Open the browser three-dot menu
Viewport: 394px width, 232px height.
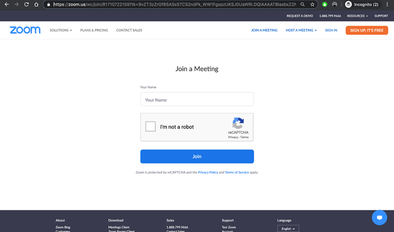[x=387, y=5]
